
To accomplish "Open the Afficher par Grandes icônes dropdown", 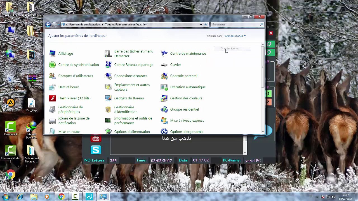I will (235, 36).
